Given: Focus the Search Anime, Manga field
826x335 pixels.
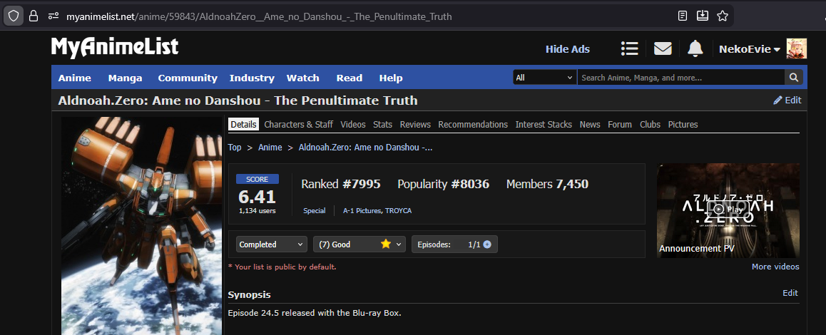Looking at the screenshot, I should tap(681, 78).
